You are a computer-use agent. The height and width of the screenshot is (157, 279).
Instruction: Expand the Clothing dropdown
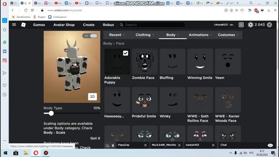tap(145, 35)
